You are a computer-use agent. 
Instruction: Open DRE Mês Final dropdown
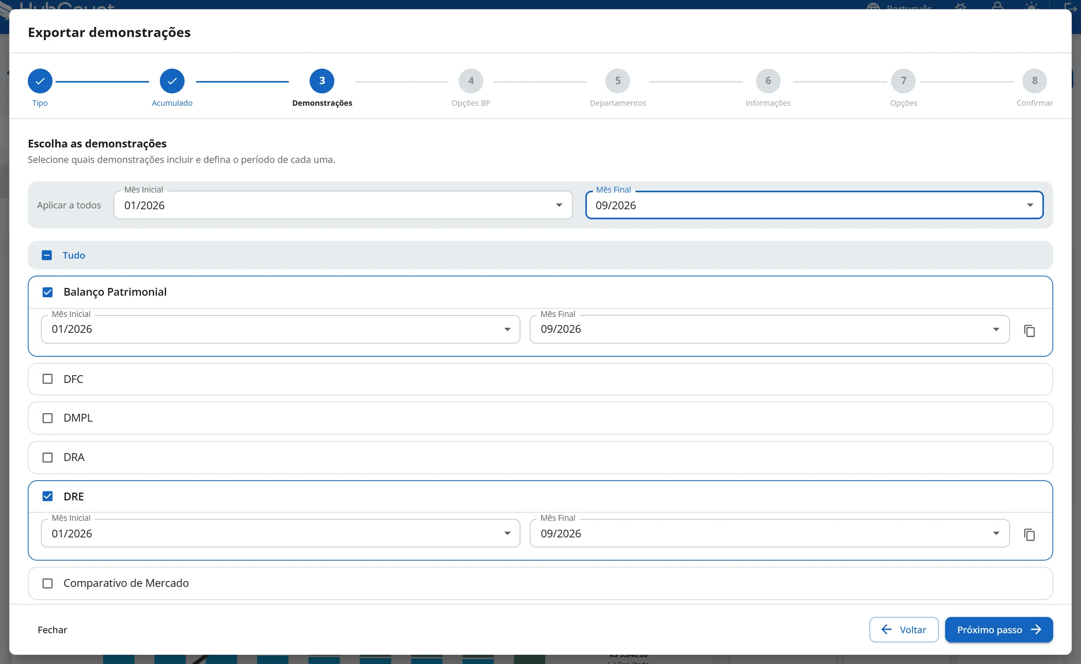click(x=769, y=533)
